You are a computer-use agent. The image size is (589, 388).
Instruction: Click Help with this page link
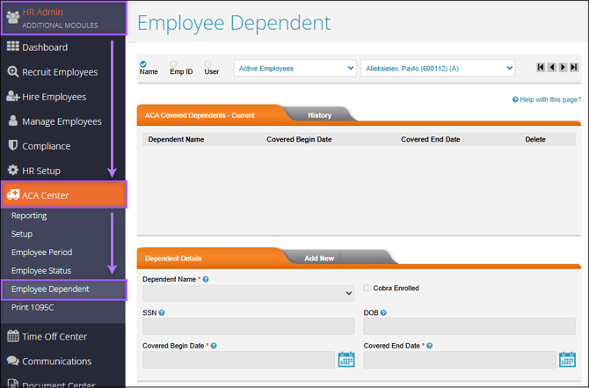pos(547,99)
